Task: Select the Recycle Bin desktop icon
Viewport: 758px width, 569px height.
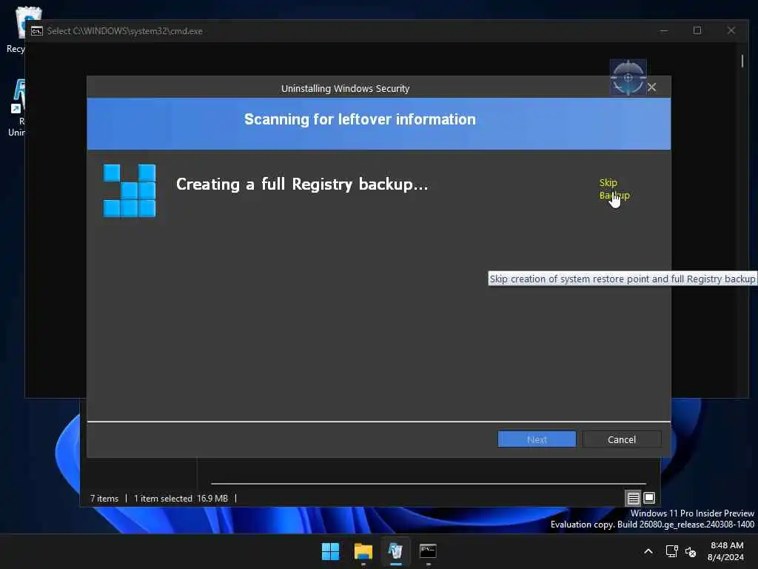Action: 16,30
